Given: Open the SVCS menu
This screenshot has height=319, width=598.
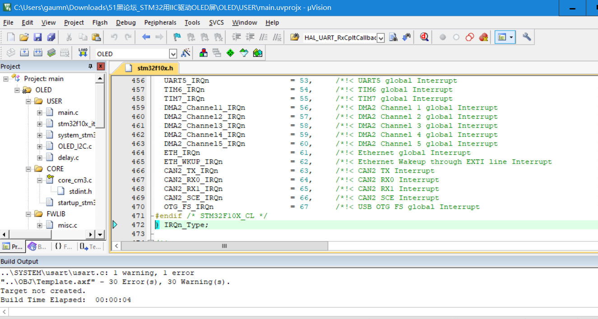Looking at the screenshot, I should tap(216, 23).
